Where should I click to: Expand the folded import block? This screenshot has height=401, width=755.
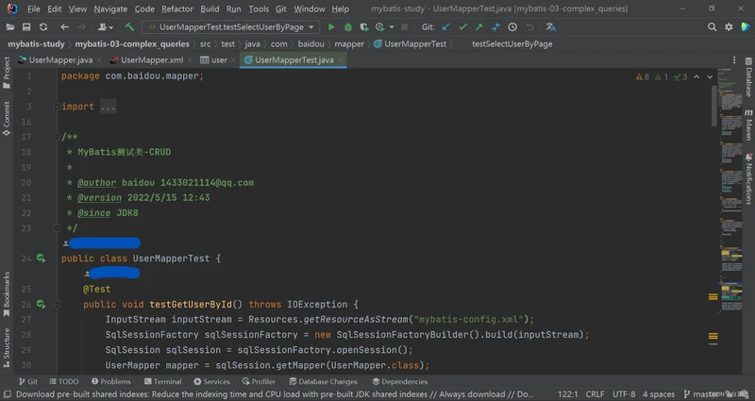[x=107, y=107]
